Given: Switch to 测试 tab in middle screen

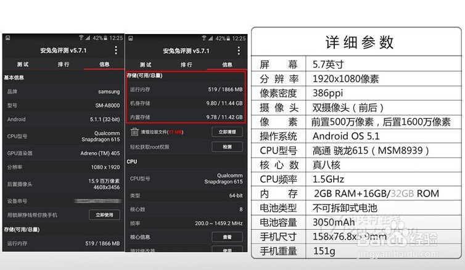Looking at the screenshot, I should click(146, 65).
